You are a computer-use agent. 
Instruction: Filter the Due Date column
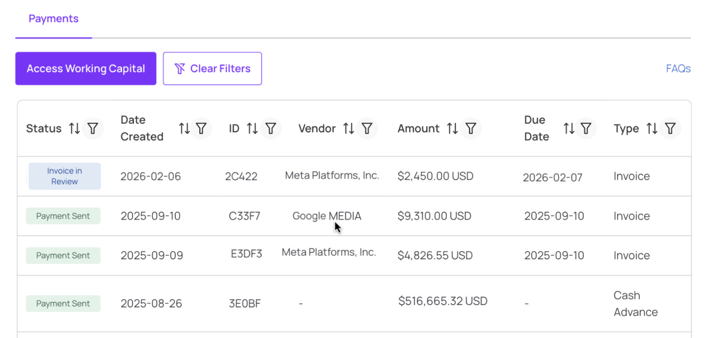tap(586, 128)
